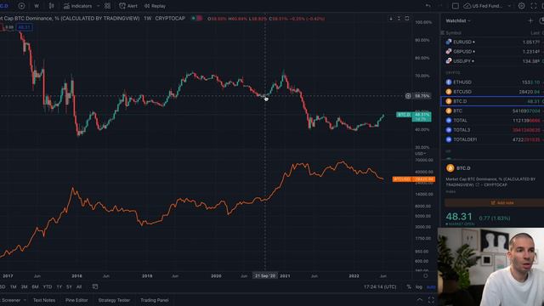Select USDJPY in the watchlist
The height and width of the screenshot is (306, 544).
(x=493, y=61)
